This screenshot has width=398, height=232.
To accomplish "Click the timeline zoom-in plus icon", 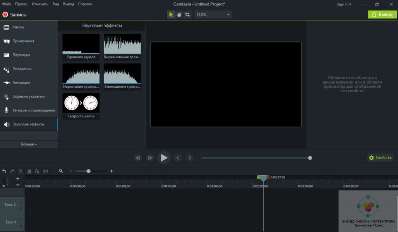I will pyautogui.click(x=112, y=171).
